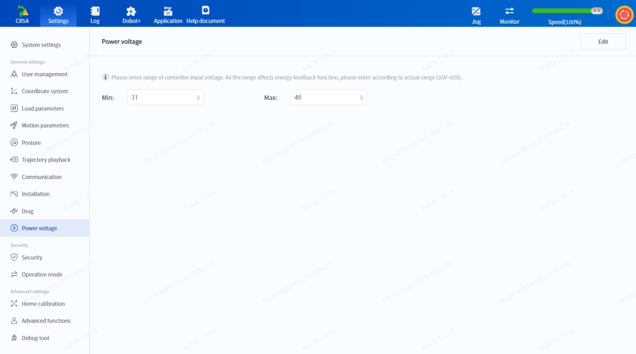Click the CR5A robot status icon

click(22, 11)
